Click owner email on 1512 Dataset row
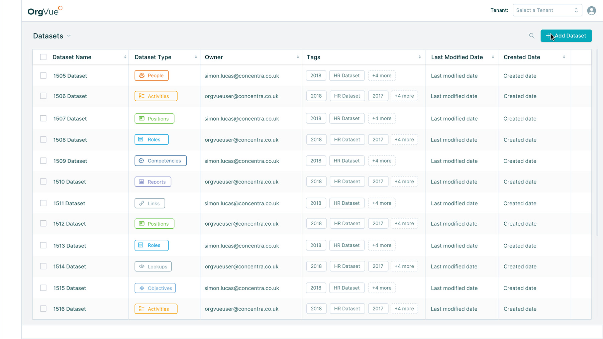Image resolution: width=603 pixels, height=339 pixels. pos(241,224)
